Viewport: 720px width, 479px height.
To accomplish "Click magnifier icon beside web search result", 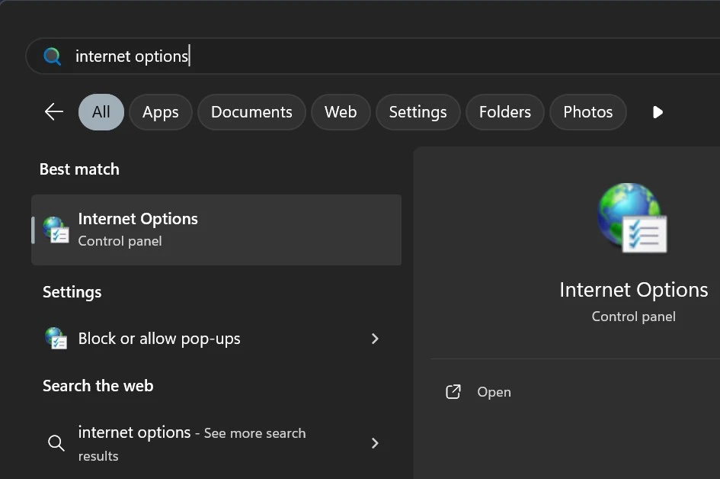I will click(56, 442).
